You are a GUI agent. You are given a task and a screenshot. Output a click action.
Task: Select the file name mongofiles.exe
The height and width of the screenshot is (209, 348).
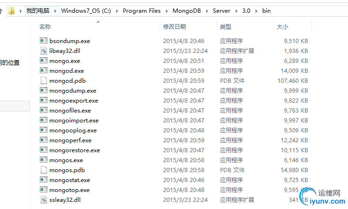pos(70,111)
